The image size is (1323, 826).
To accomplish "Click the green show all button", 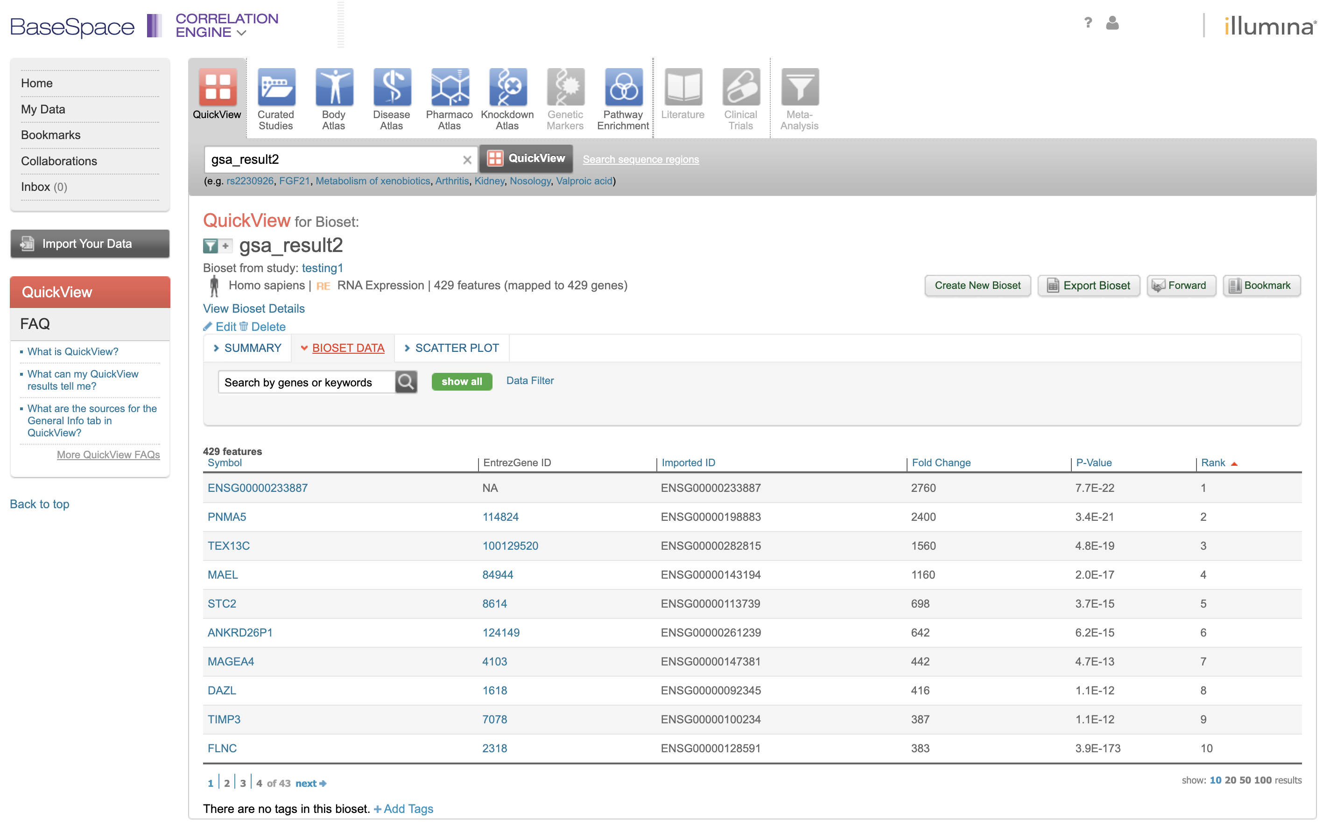I will 461,381.
